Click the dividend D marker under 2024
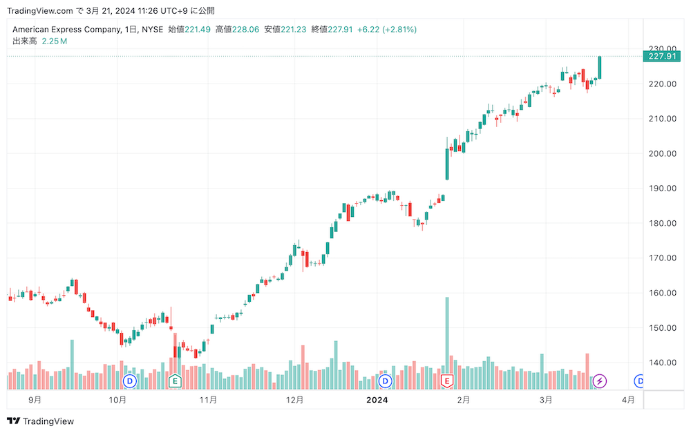 (x=385, y=381)
